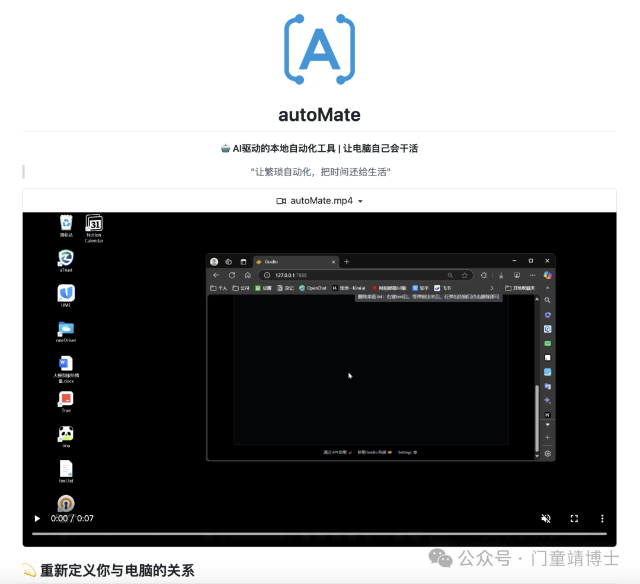Click the screenshot capture toolbar icon
The image size is (640, 584).
point(517,275)
